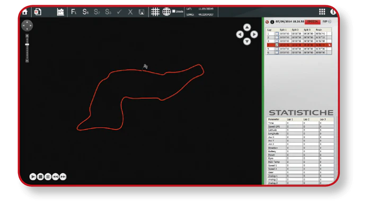Adjust the map zoom slider handle
The image size is (371, 205).
pos(27,44)
